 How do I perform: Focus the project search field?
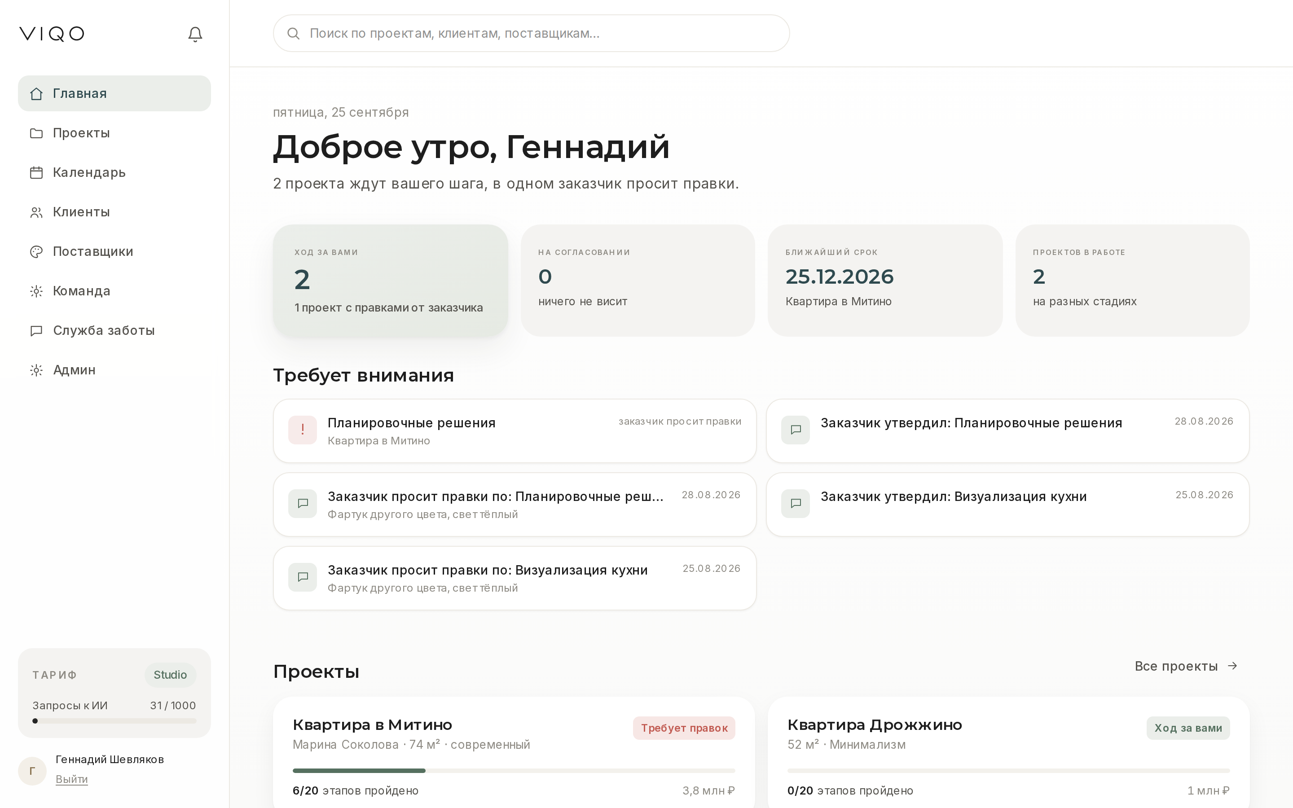coord(531,33)
